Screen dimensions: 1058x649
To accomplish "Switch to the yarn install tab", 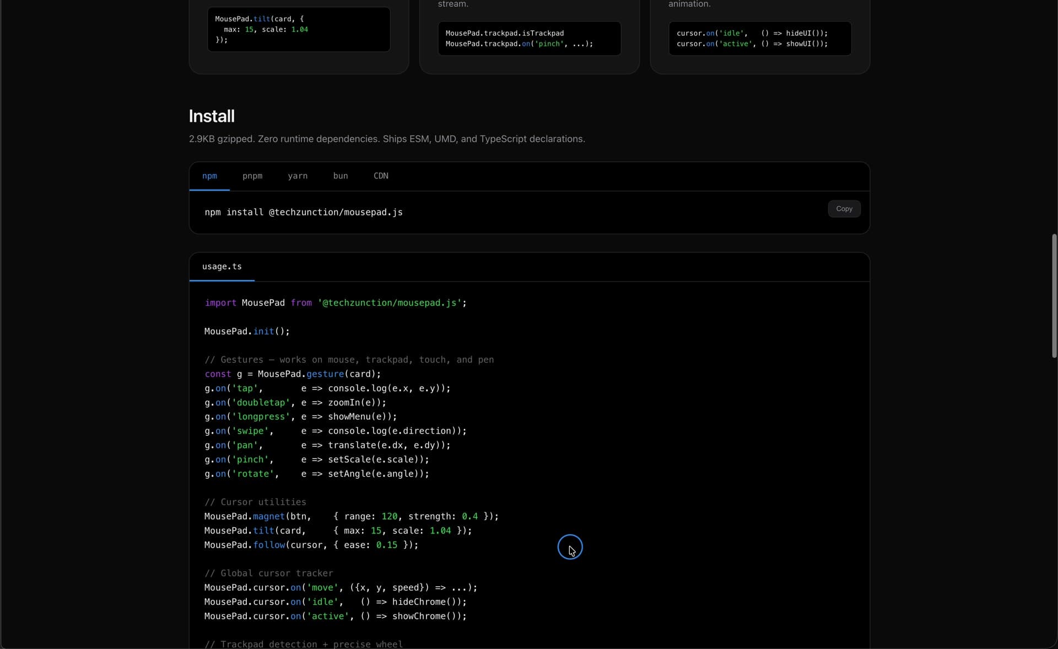I will pos(297,176).
